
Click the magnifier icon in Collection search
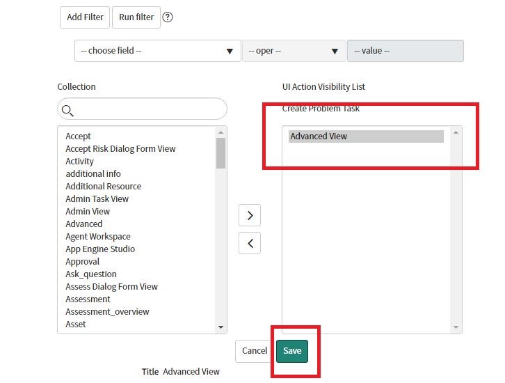pyautogui.click(x=67, y=110)
